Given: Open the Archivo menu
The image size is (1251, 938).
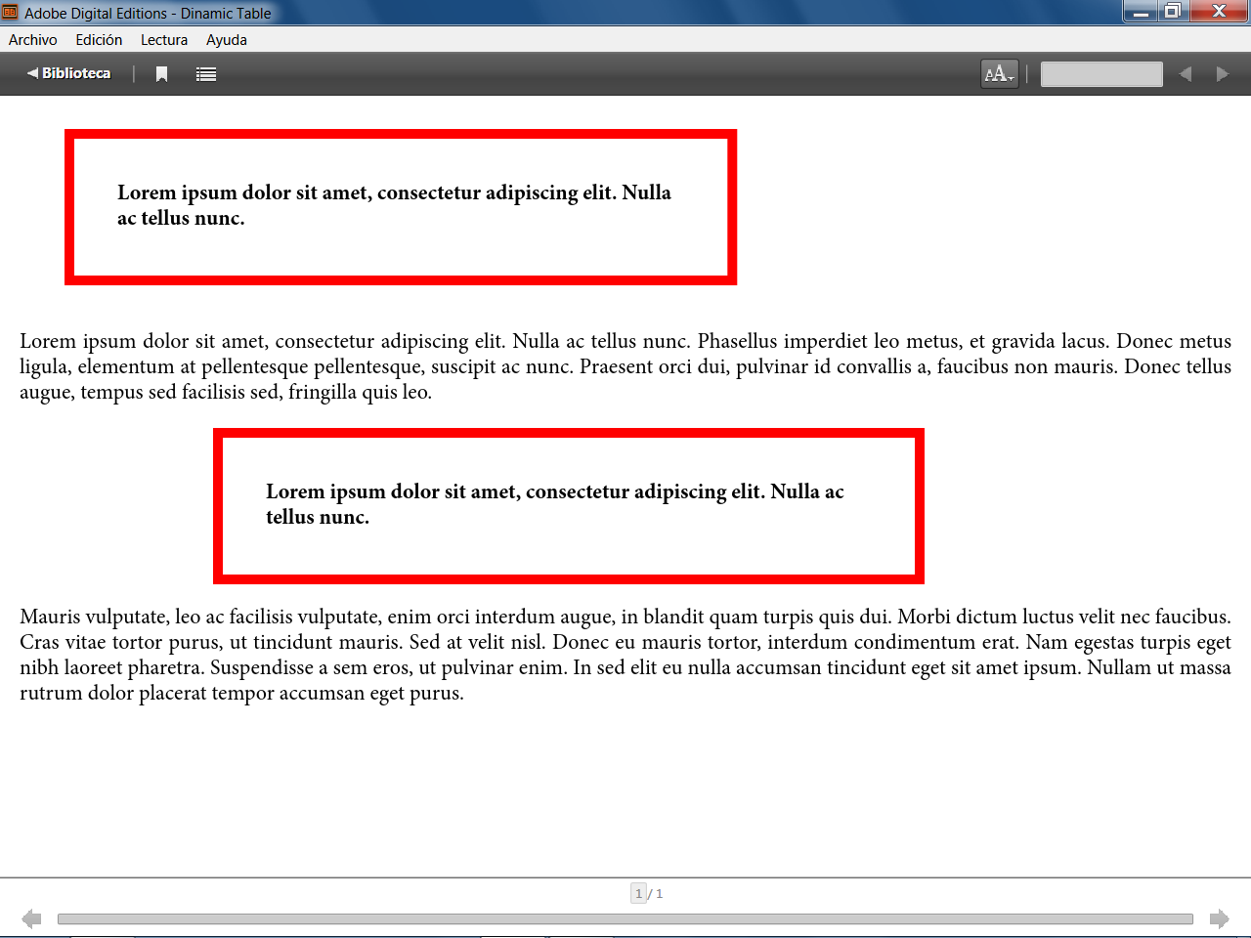Looking at the screenshot, I should 32,40.
